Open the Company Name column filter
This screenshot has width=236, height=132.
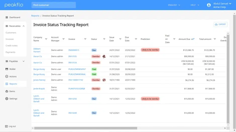click(46, 39)
